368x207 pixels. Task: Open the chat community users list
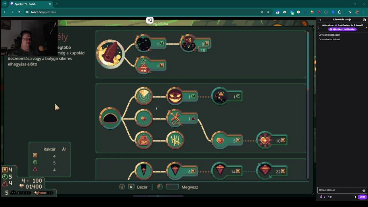click(365, 20)
